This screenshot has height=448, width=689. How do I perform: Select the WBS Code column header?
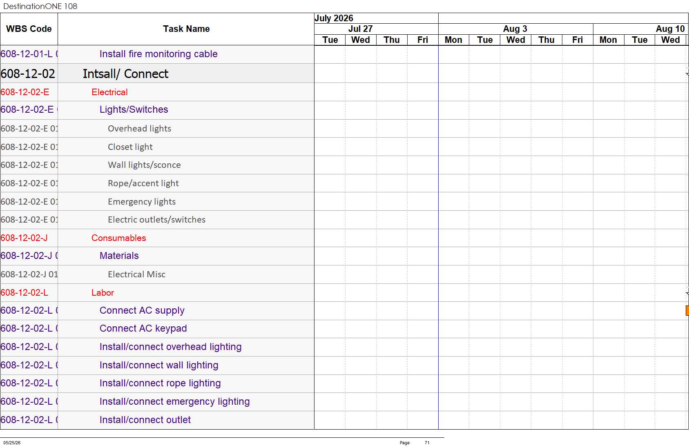tap(29, 29)
